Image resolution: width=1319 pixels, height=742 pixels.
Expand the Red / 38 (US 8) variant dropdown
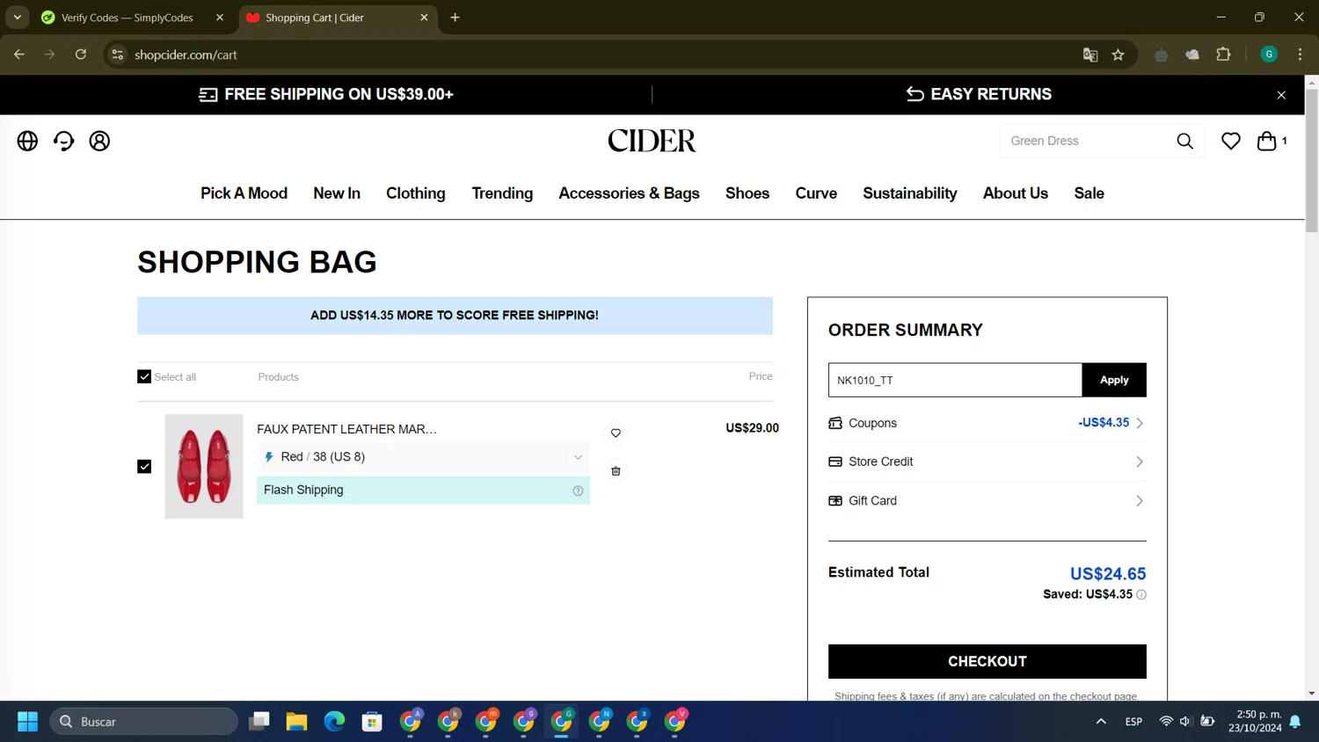423,457
